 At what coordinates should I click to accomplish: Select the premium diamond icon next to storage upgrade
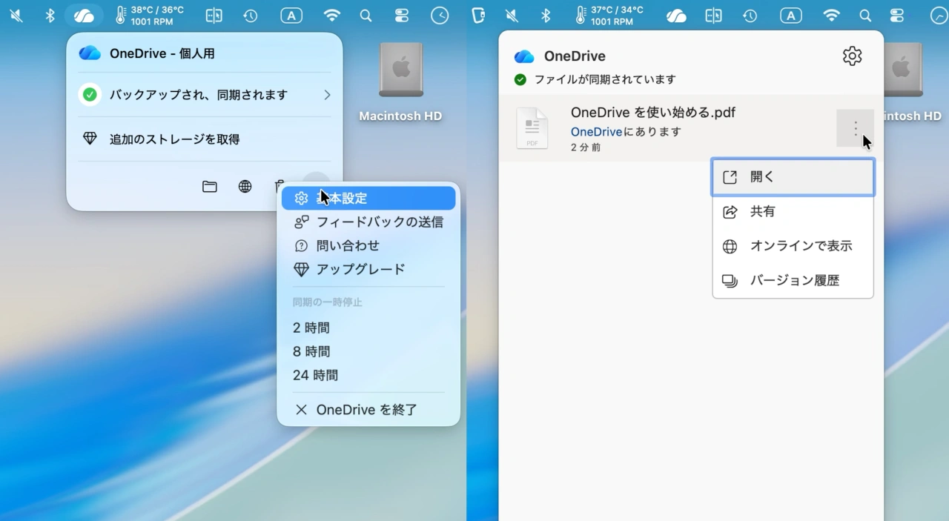(x=90, y=139)
